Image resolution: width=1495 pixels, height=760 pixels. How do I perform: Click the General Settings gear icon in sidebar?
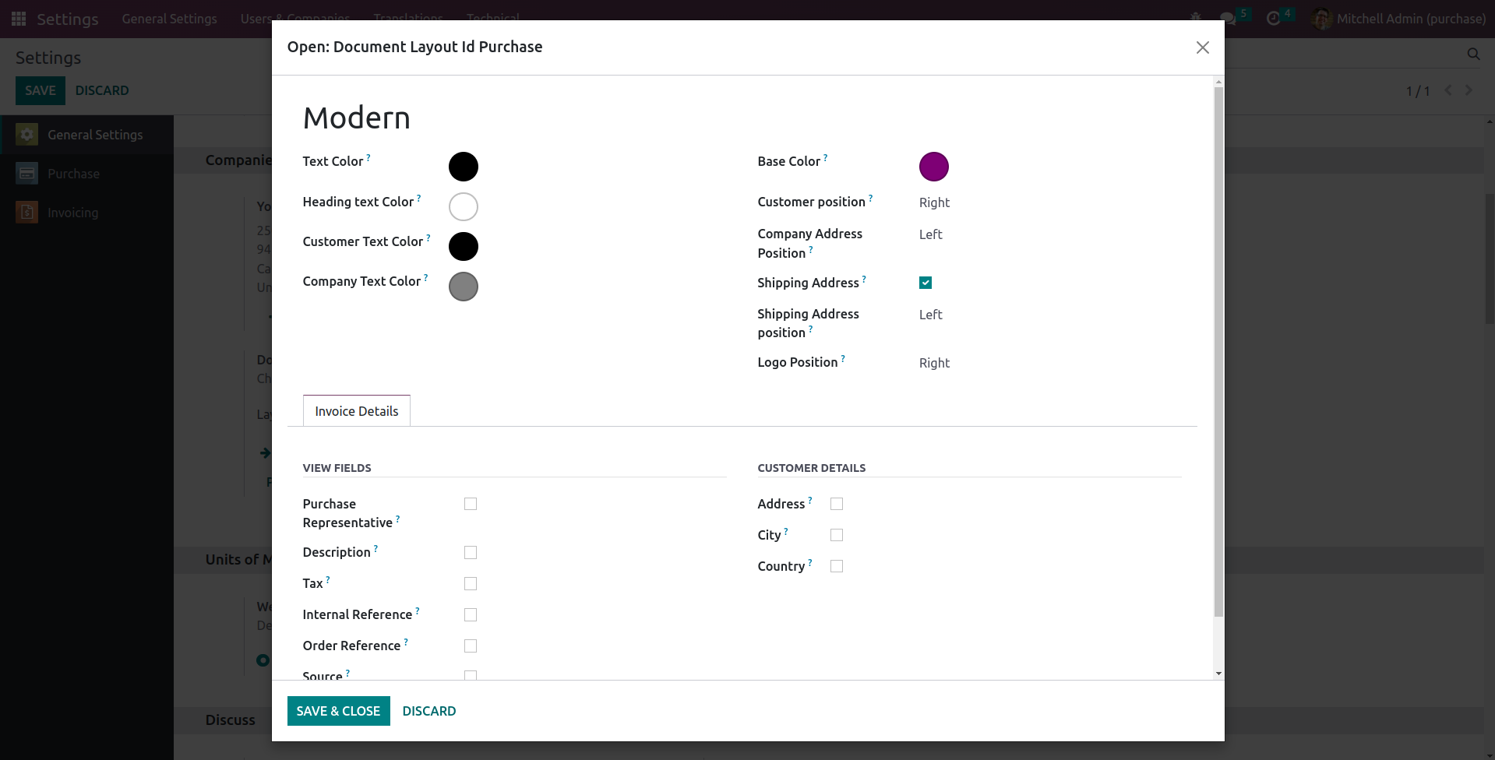click(27, 135)
